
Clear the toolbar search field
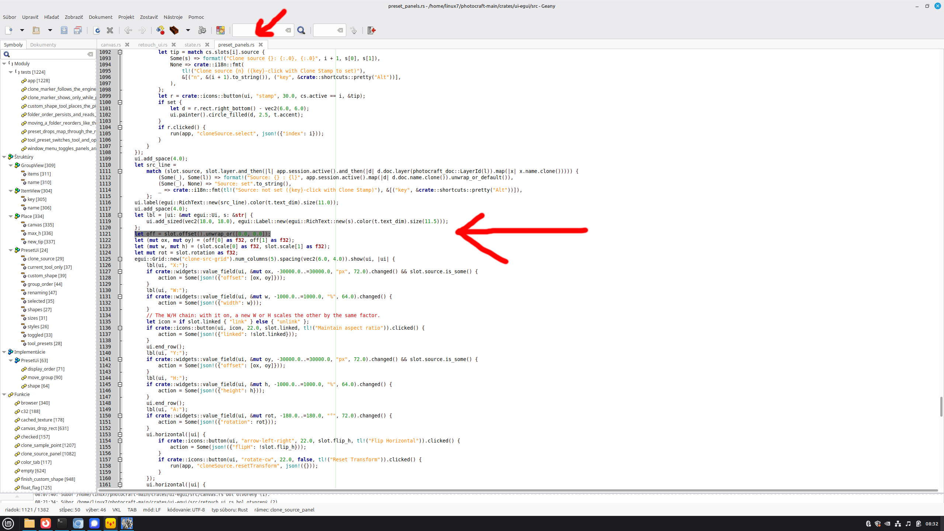pos(288,30)
